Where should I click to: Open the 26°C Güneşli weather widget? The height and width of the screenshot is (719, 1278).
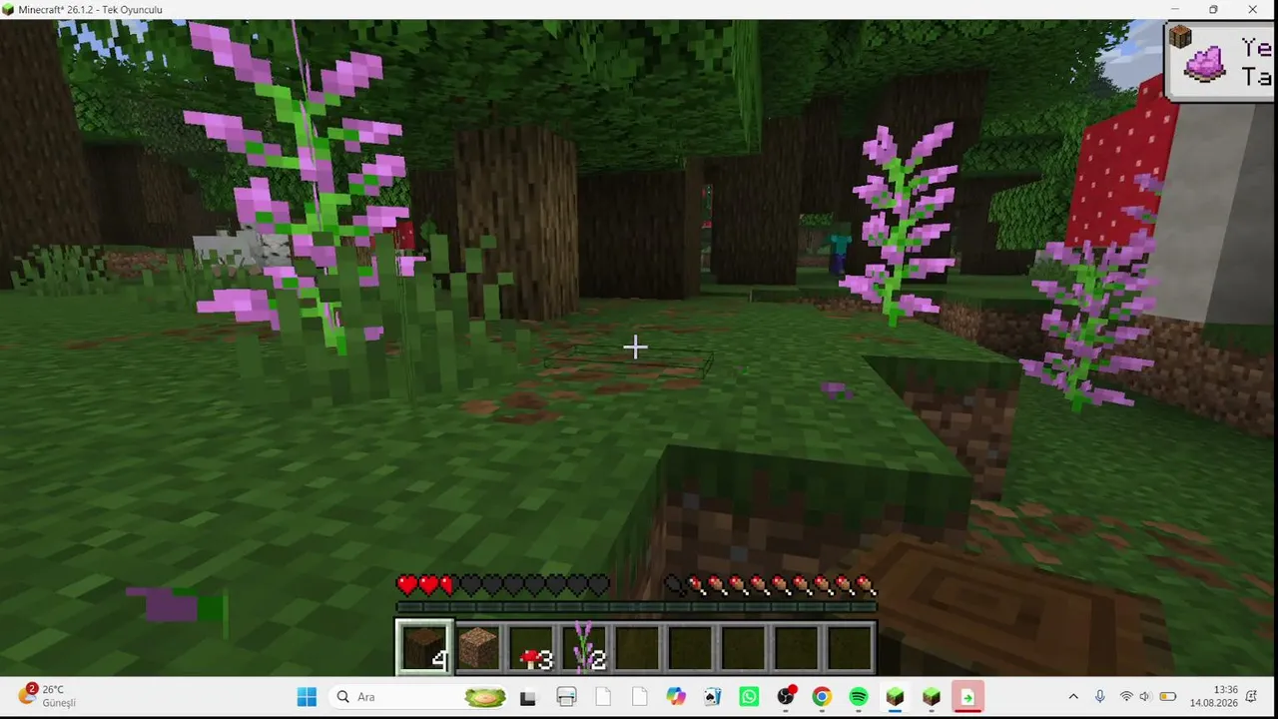coord(47,696)
